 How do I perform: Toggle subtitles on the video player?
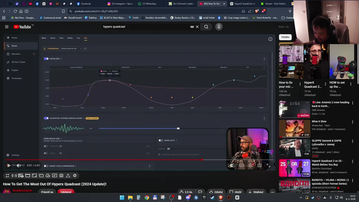241,166
